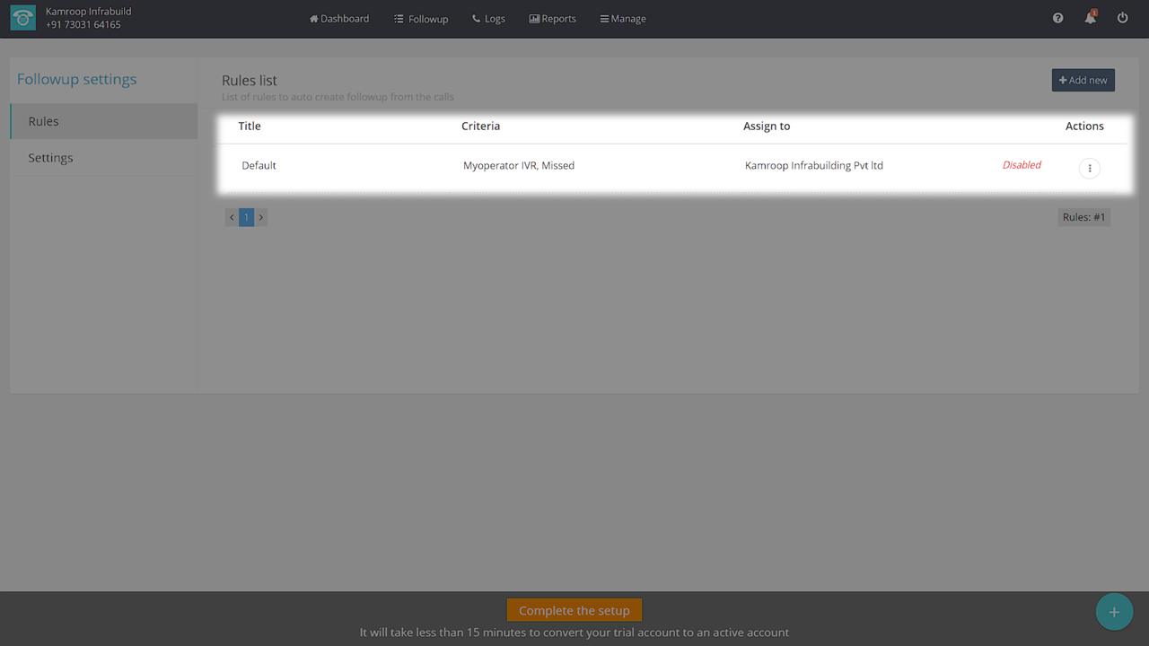Click the floating plus button at bottom right
The height and width of the screenshot is (646, 1149).
pyautogui.click(x=1114, y=612)
